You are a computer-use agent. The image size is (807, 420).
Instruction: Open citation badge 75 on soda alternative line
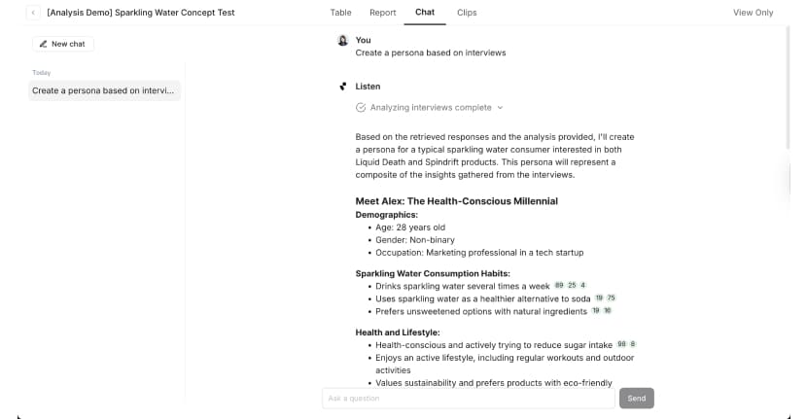(612, 298)
